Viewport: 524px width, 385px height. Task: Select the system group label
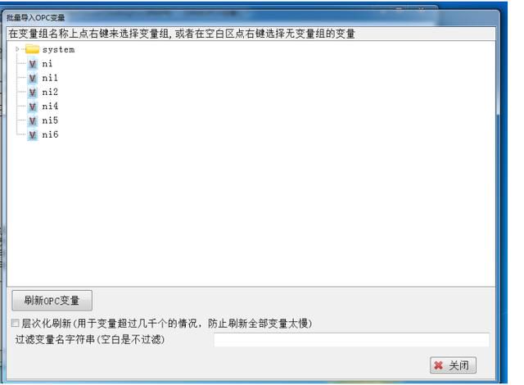click(58, 50)
